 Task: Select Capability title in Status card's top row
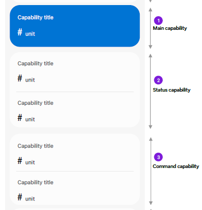35,64
